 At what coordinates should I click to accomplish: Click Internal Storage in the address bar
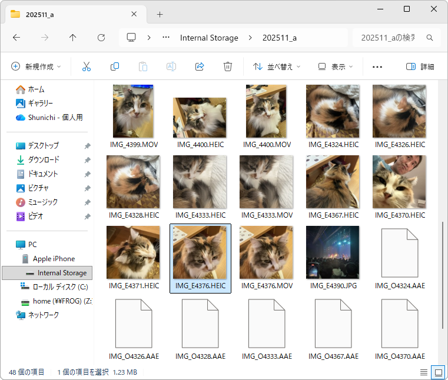click(x=209, y=38)
